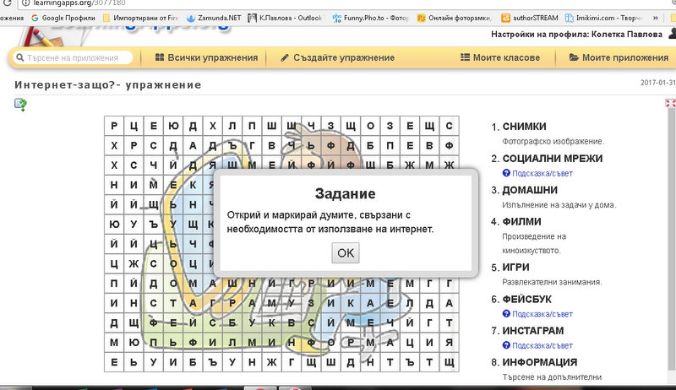Open Всички упражнения menu

coord(206,57)
